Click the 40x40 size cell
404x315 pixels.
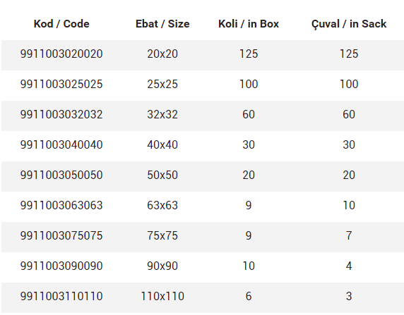(162, 144)
